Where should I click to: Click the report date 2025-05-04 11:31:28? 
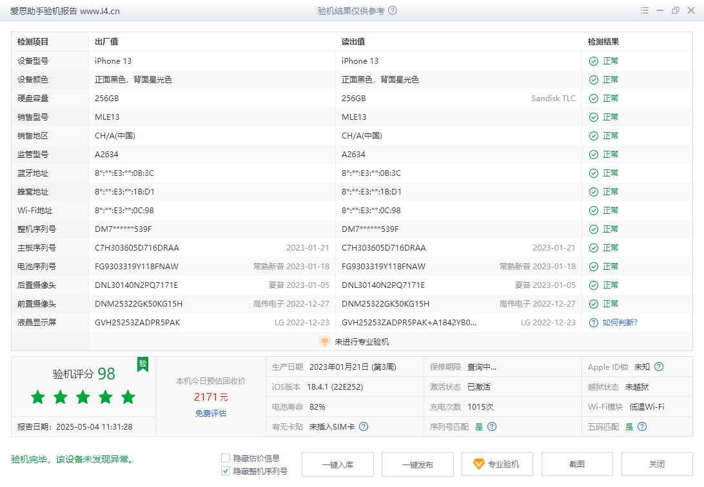94,427
